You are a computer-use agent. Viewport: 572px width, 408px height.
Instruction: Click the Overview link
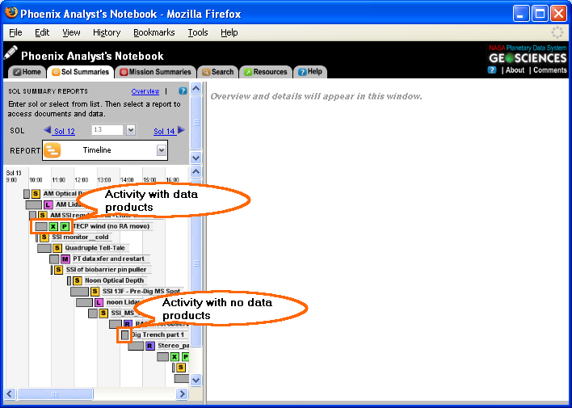(x=145, y=91)
